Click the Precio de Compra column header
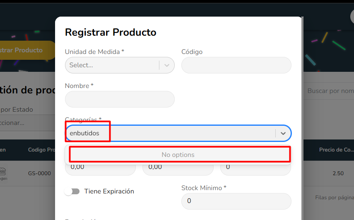Viewport: 354px width, 220px height. click(x=336, y=150)
